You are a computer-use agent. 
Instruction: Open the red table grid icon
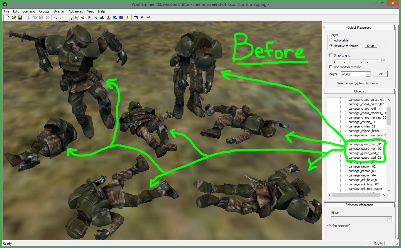pos(136,18)
